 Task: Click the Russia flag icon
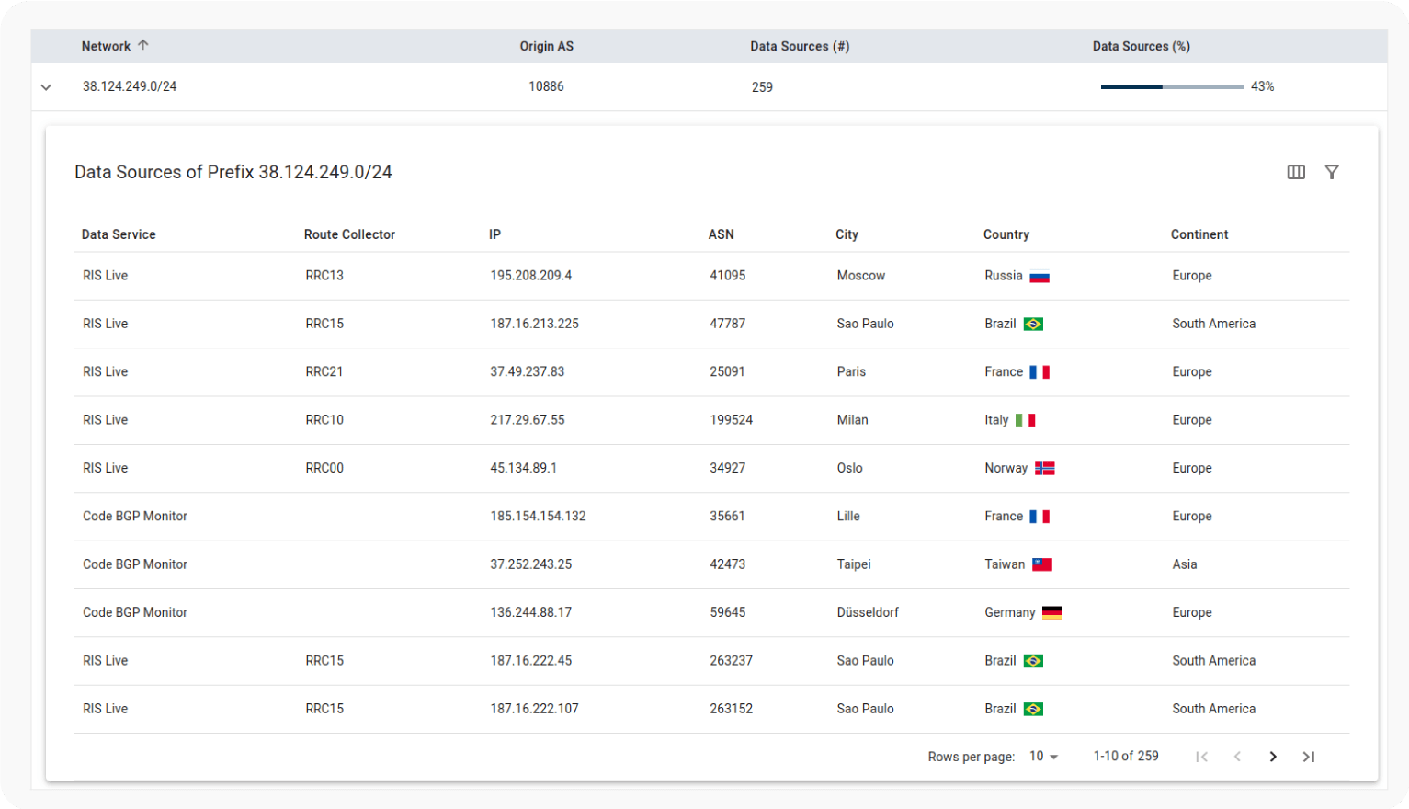click(x=1040, y=276)
